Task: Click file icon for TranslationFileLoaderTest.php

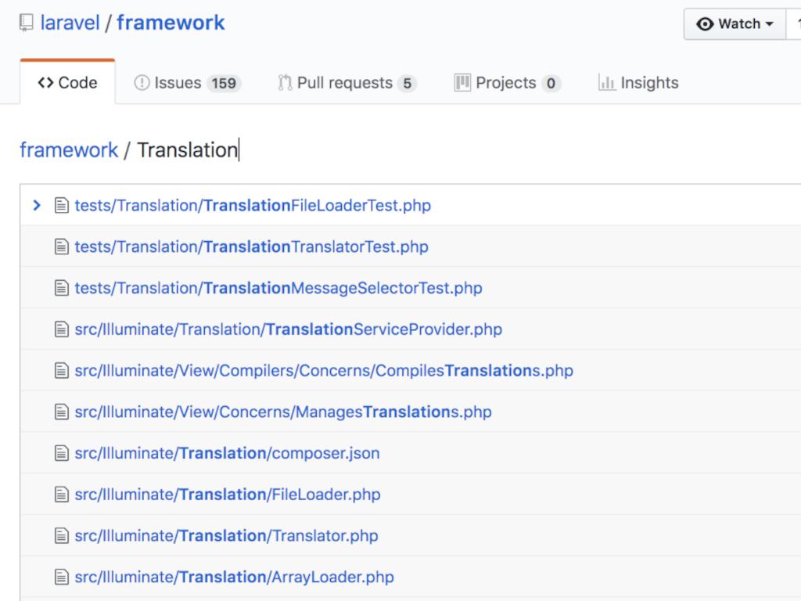Action: (62, 206)
